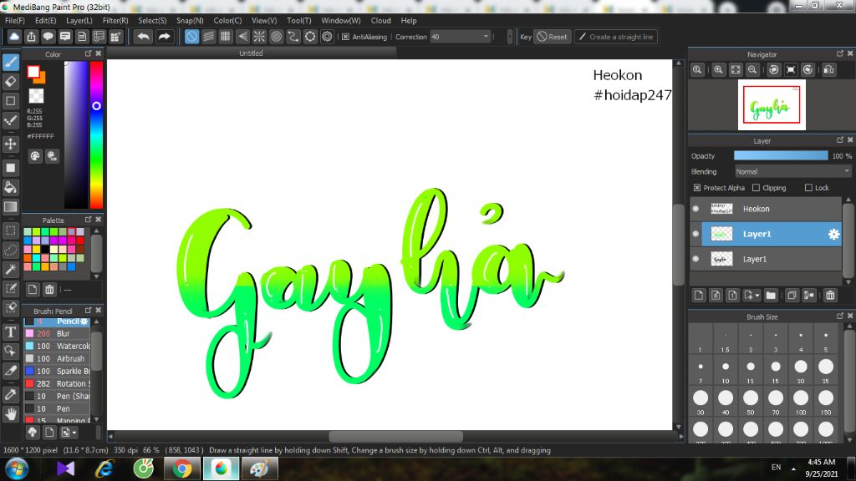Select the Eraser tool
The image size is (856, 481).
pyautogui.click(x=10, y=82)
